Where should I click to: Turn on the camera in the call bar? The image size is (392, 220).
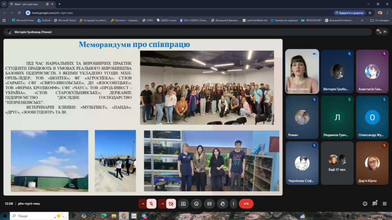(171, 204)
